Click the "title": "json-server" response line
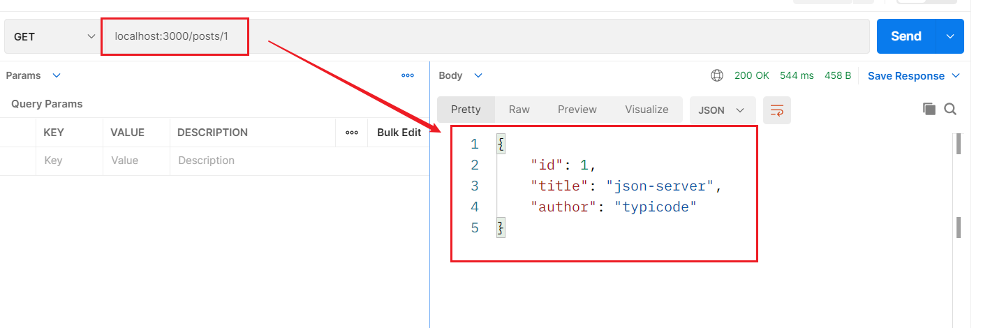Image resolution: width=997 pixels, height=328 pixels. point(626,186)
